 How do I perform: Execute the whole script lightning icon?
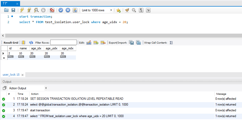(x=22, y=10)
